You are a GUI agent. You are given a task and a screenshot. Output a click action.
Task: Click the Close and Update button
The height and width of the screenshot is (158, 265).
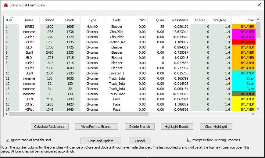pyautogui.click(x=101, y=141)
